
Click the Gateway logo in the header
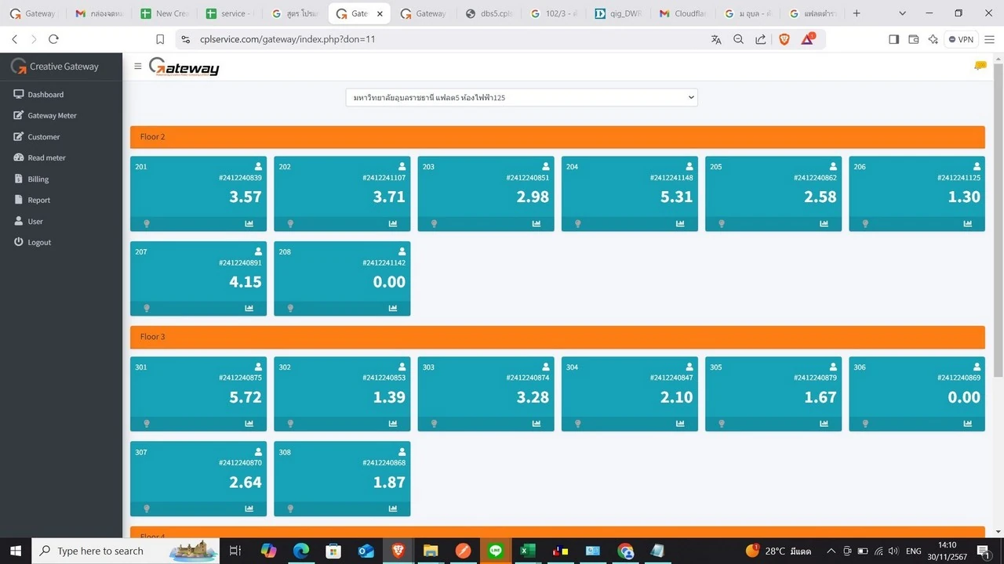[184, 67]
